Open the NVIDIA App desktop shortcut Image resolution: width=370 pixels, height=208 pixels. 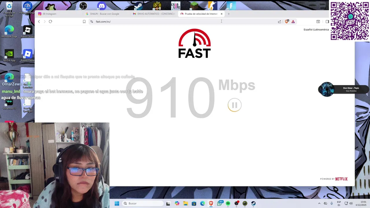[x=9, y=56]
